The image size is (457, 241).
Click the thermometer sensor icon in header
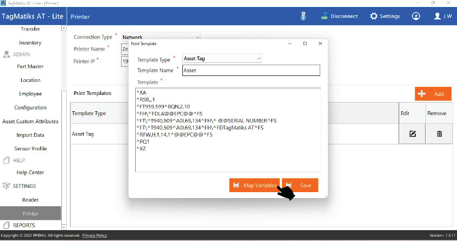(303, 16)
